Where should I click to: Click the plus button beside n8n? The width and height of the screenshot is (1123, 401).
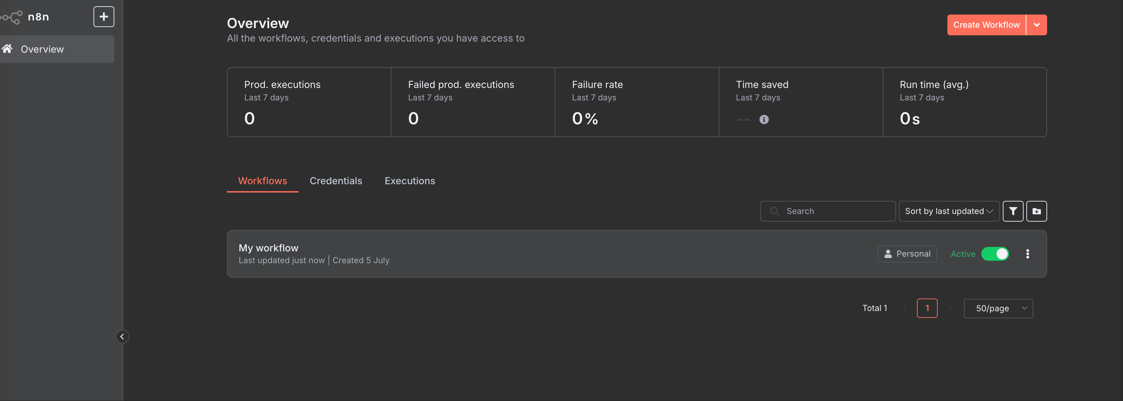[x=104, y=17]
